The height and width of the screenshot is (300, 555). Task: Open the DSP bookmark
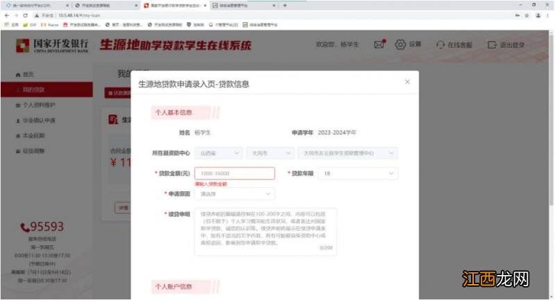click(30, 25)
